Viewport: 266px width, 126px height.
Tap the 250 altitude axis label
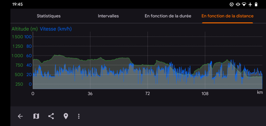[19, 84]
